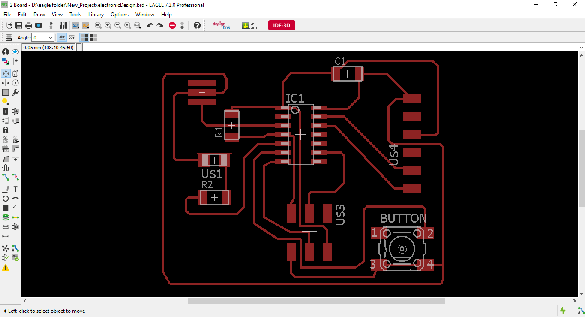Select the Via tool
The height and width of the screenshot is (317, 585).
click(x=6, y=217)
